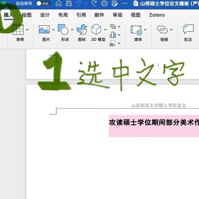Expand the 表格 table dropdown arrow
This screenshot has height=199, width=199.
tap(27, 30)
